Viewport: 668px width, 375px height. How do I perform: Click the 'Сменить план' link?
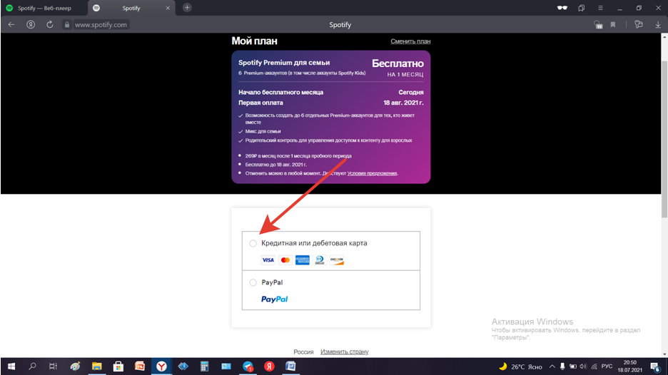pyautogui.click(x=410, y=41)
